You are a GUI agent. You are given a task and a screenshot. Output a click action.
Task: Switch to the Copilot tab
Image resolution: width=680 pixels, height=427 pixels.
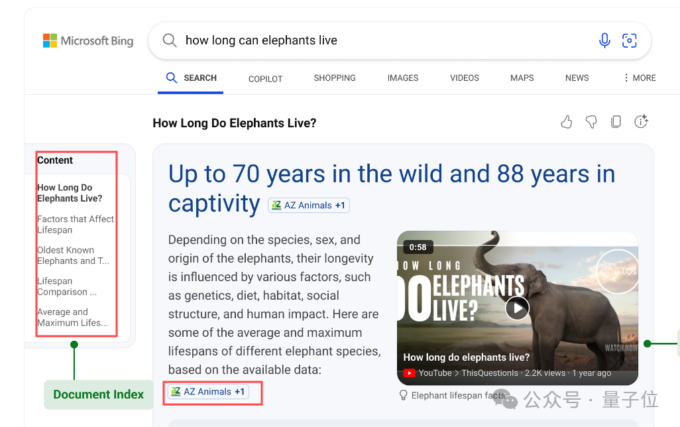tap(265, 79)
